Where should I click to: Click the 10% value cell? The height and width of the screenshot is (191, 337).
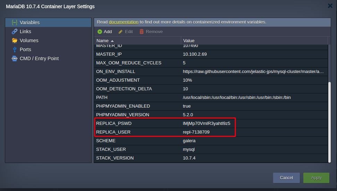[x=187, y=80]
